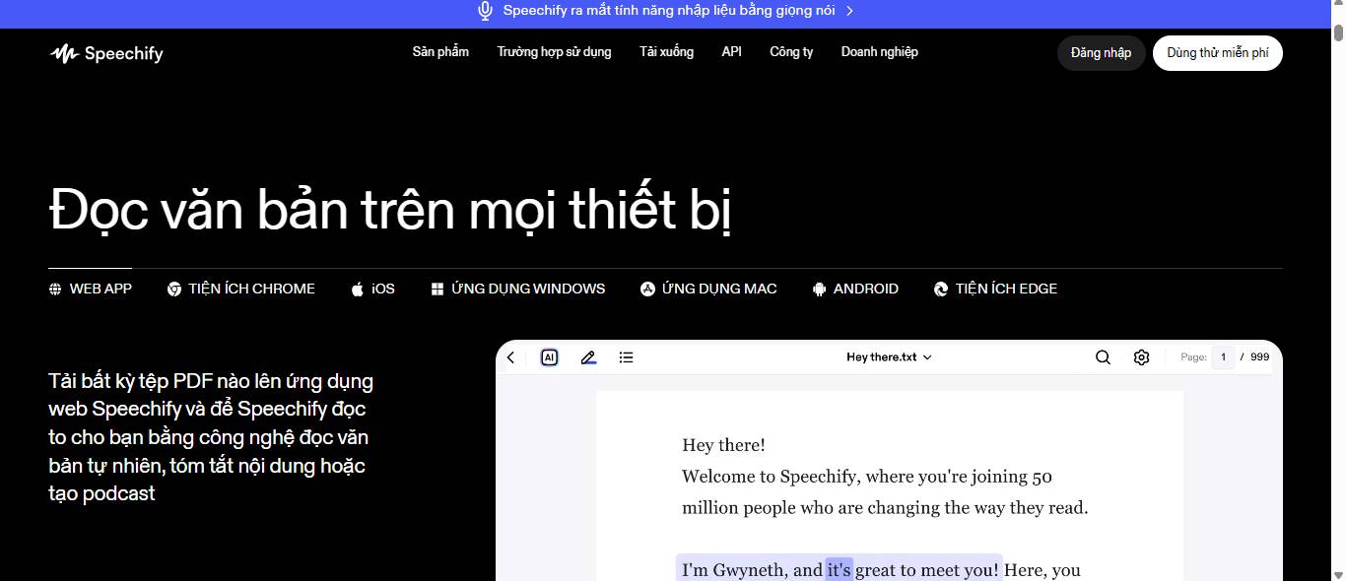Screen dimensions: 1346x581
Task: Select the ANDROID tab
Action: click(x=855, y=289)
